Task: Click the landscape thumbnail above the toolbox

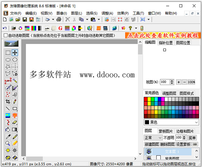Action: (11, 44)
